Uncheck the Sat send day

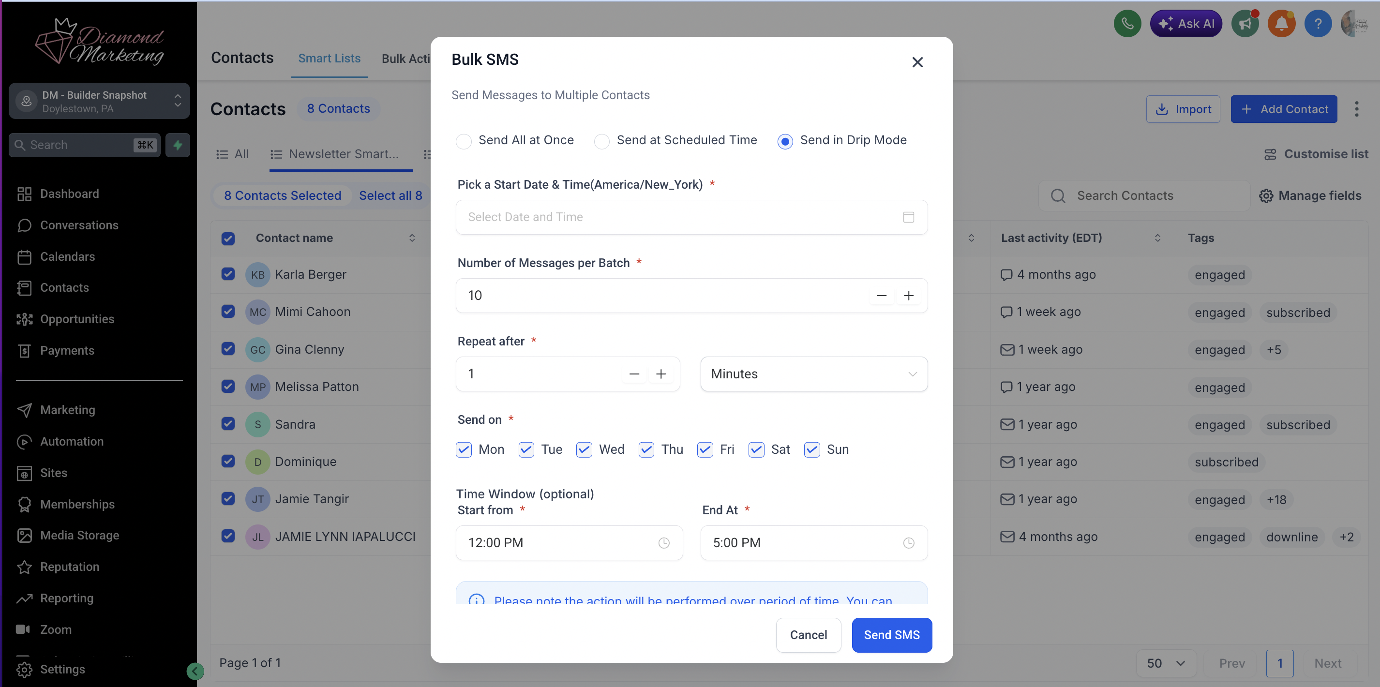[756, 450]
